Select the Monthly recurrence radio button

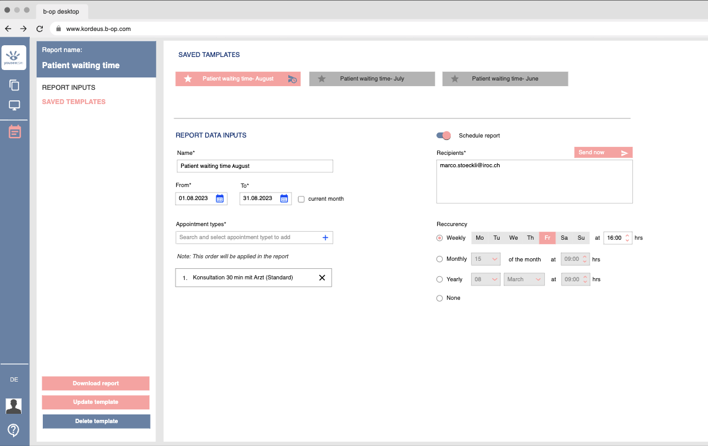coord(440,259)
